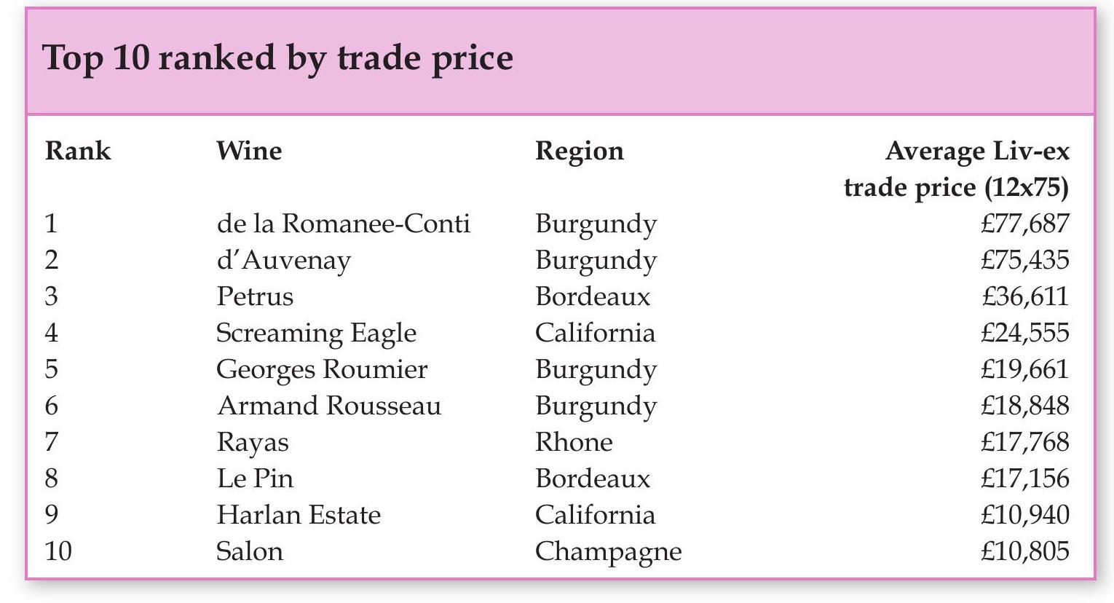
Task: Select the Salon wine entry
Action: tap(249, 551)
